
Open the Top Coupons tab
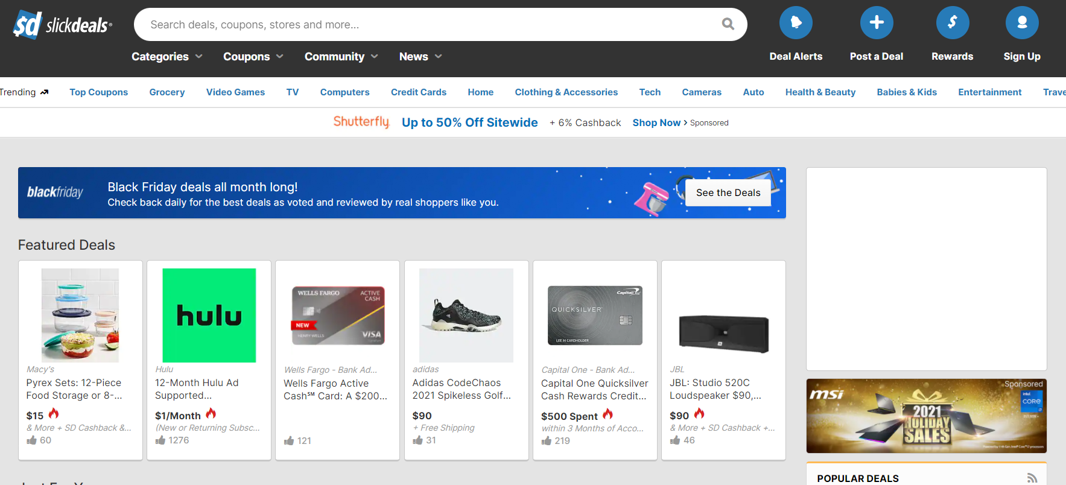click(99, 92)
